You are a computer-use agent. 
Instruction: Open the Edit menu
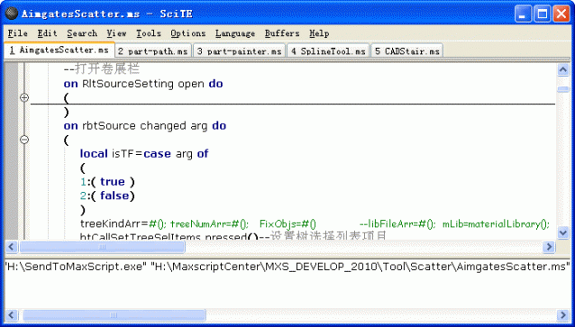(47, 33)
